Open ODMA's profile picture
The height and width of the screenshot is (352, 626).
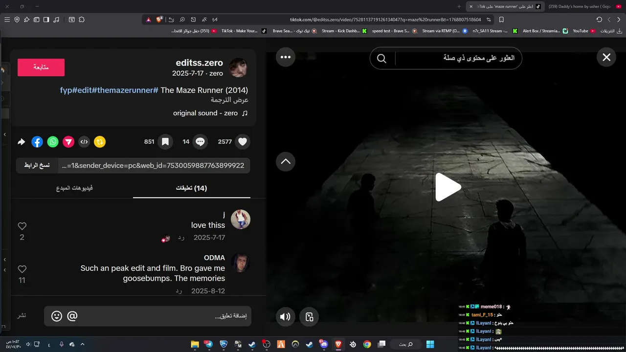[x=241, y=263]
